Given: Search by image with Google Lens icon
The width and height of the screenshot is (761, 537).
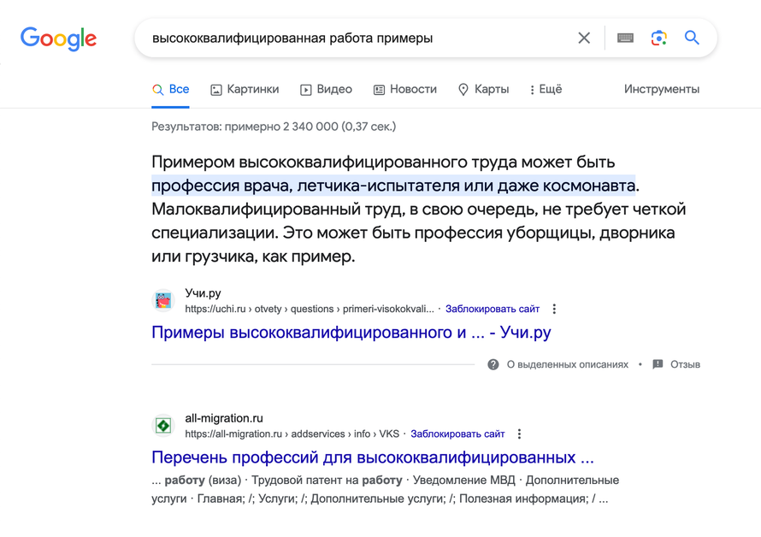Looking at the screenshot, I should point(658,38).
